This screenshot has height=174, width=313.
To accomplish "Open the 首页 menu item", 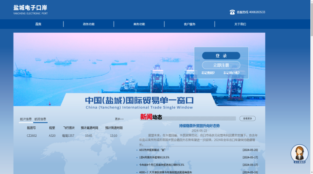I will [x=38, y=24].
